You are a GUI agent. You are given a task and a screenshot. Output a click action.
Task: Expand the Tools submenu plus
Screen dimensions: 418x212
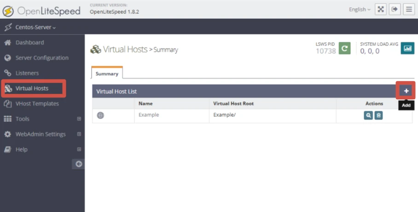[x=79, y=119]
